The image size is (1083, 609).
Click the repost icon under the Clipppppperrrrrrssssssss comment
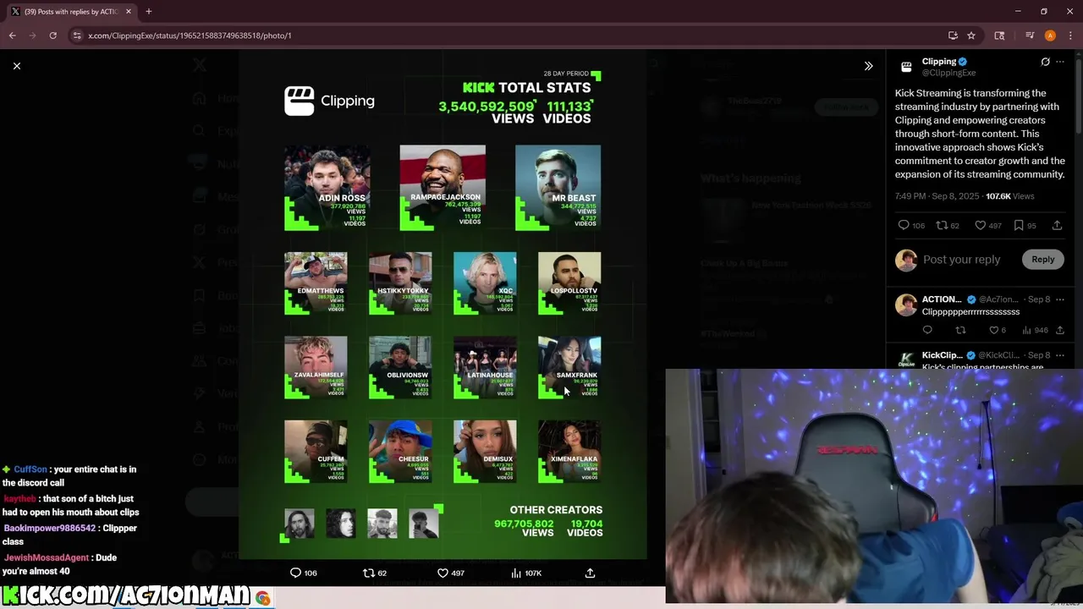point(960,330)
